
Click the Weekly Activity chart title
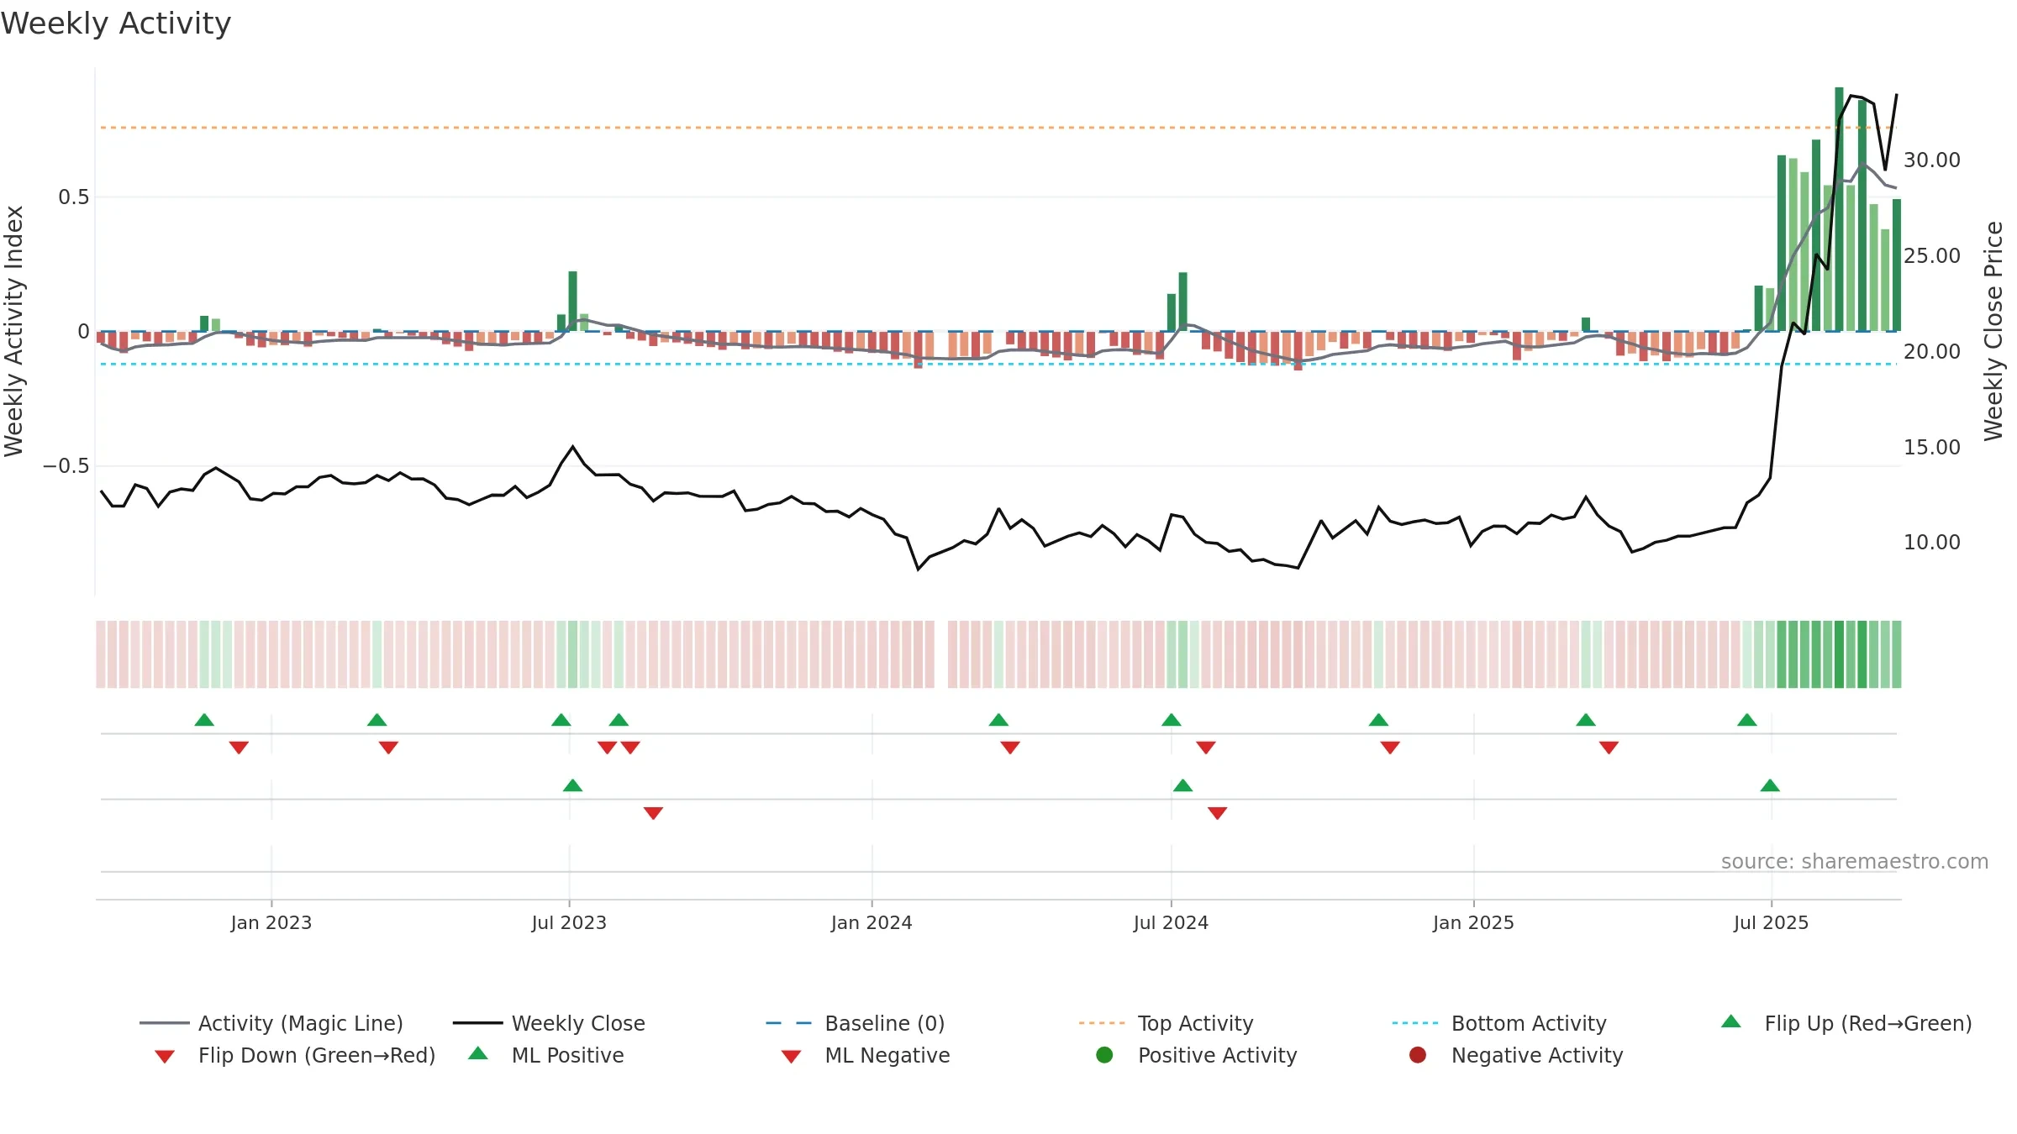tap(116, 24)
